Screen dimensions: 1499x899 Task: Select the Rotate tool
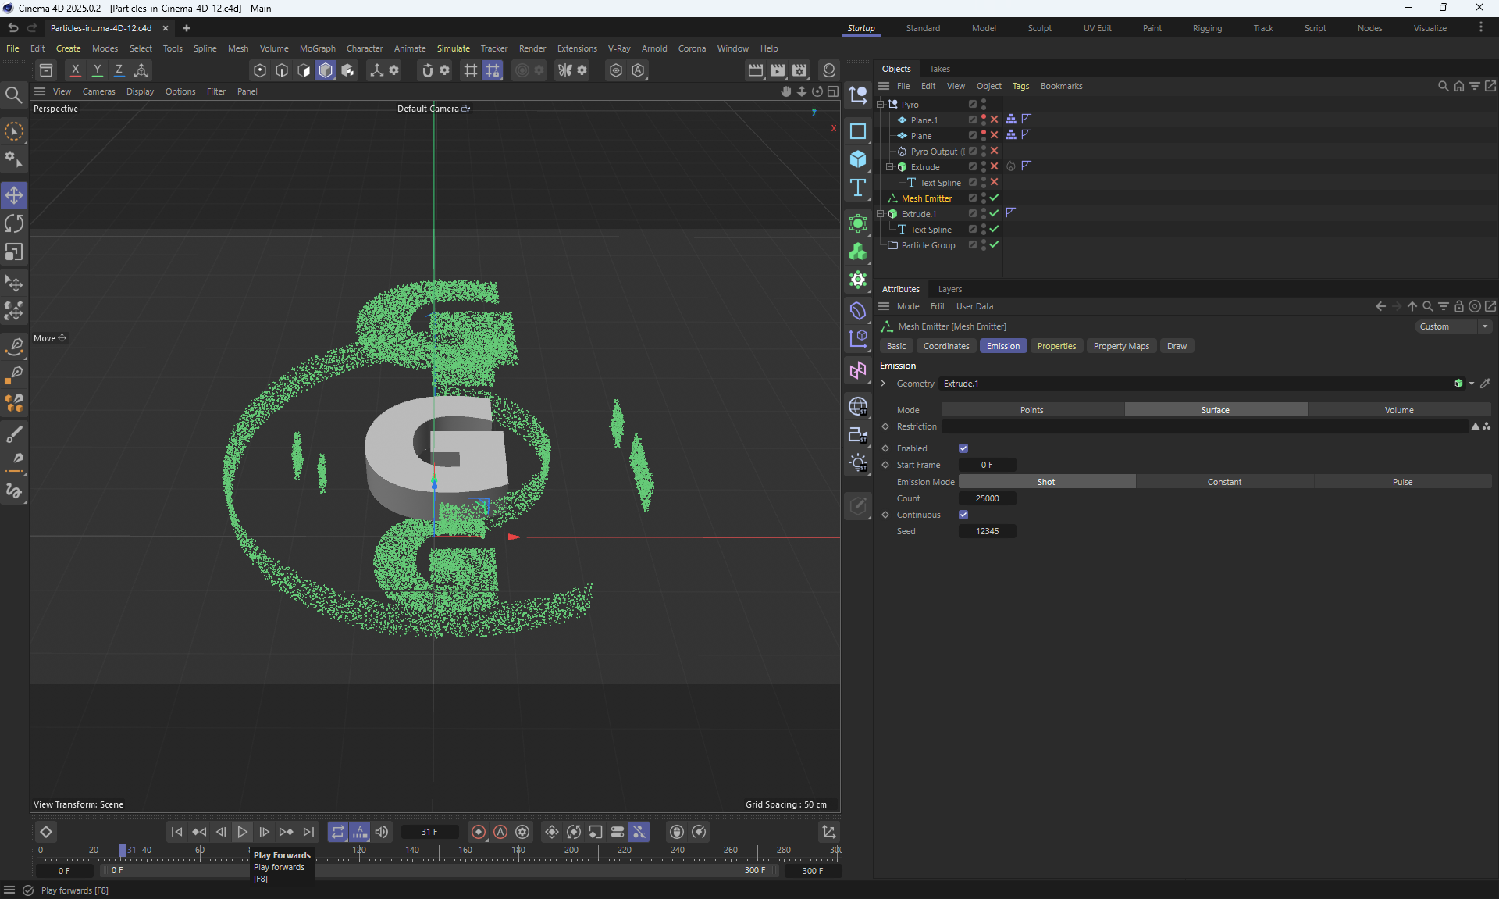14,224
